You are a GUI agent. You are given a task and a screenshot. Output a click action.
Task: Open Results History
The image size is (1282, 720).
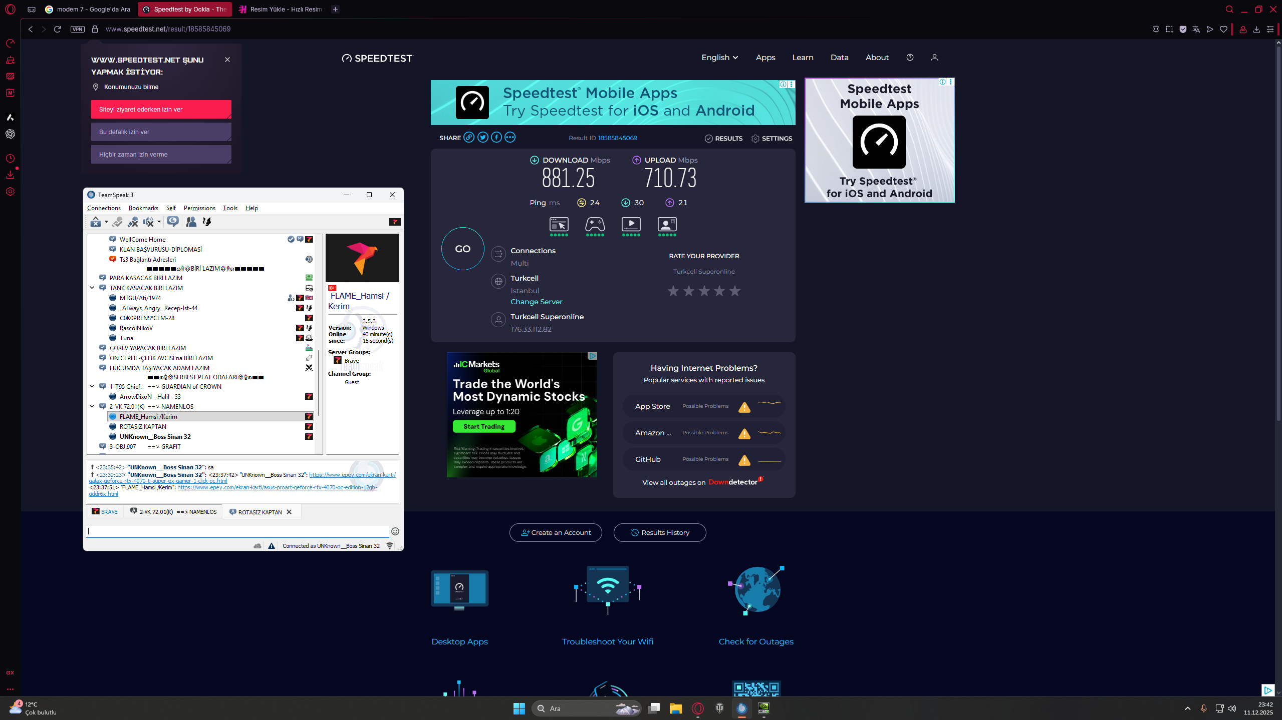(660, 532)
